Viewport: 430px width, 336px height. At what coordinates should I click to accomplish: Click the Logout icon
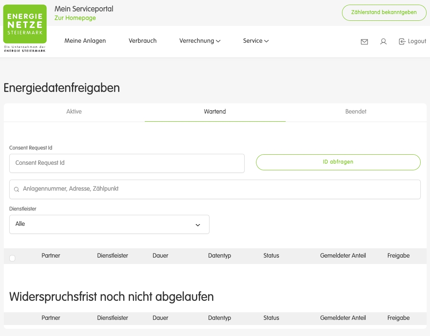tap(402, 42)
